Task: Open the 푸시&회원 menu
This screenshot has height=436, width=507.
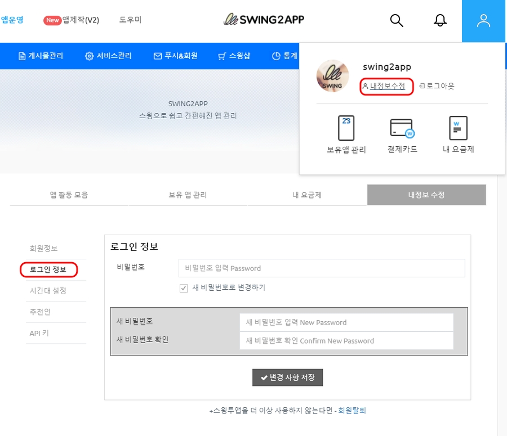Action: point(175,56)
